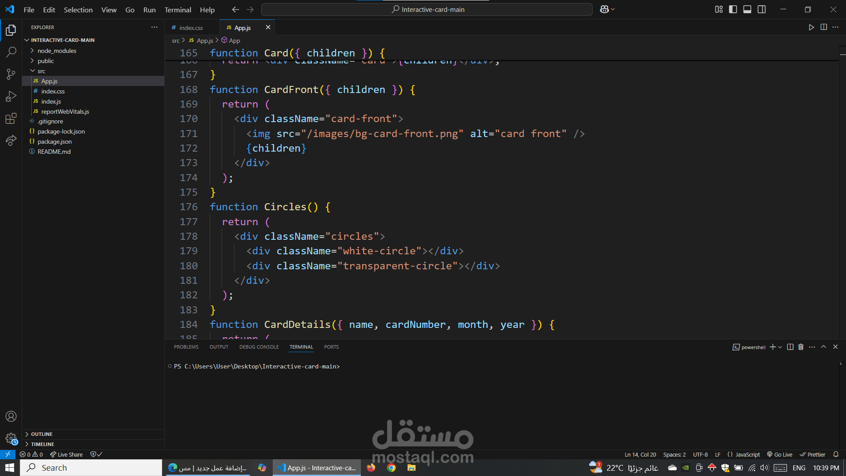Switch to the index.css editor tab
The height and width of the screenshot is (476, 846).
[191, 27]
